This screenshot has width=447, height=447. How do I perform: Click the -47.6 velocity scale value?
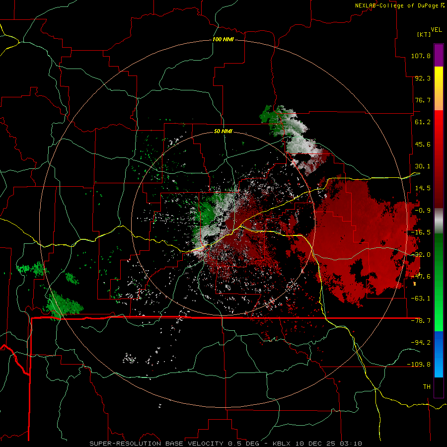point(421,277)
